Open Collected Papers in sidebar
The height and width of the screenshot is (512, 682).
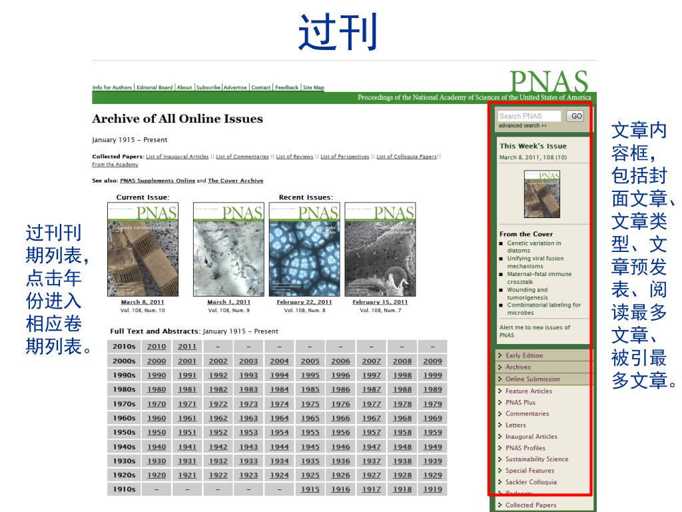tap(531, 505)
